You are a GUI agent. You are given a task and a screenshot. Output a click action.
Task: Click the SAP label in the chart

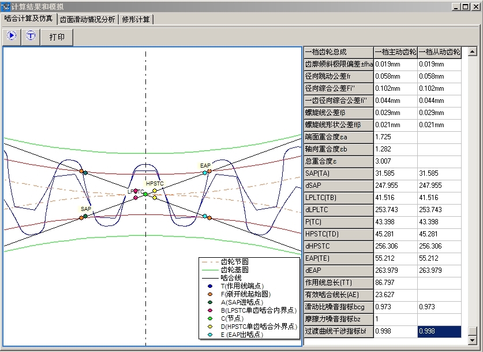(x=86, y=209)
